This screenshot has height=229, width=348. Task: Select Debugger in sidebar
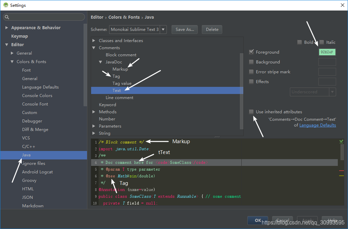tap(32, 121)
